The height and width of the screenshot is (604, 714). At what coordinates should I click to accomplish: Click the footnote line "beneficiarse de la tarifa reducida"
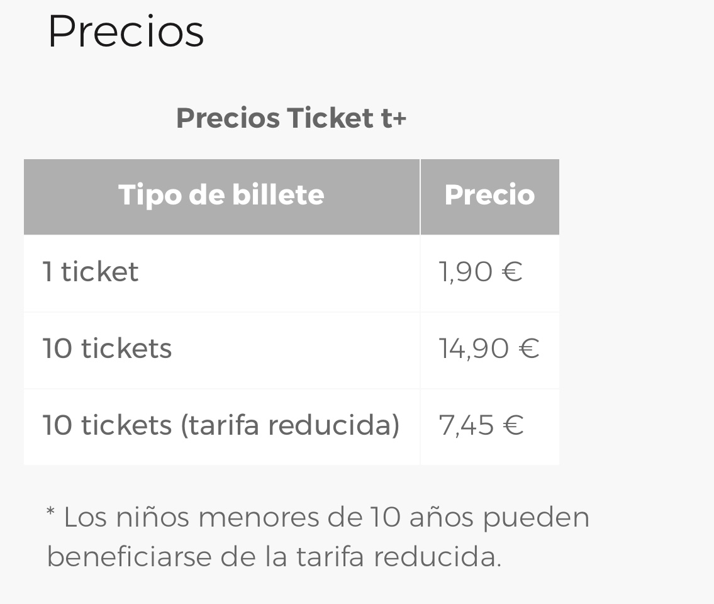click(x=274, y=557)
